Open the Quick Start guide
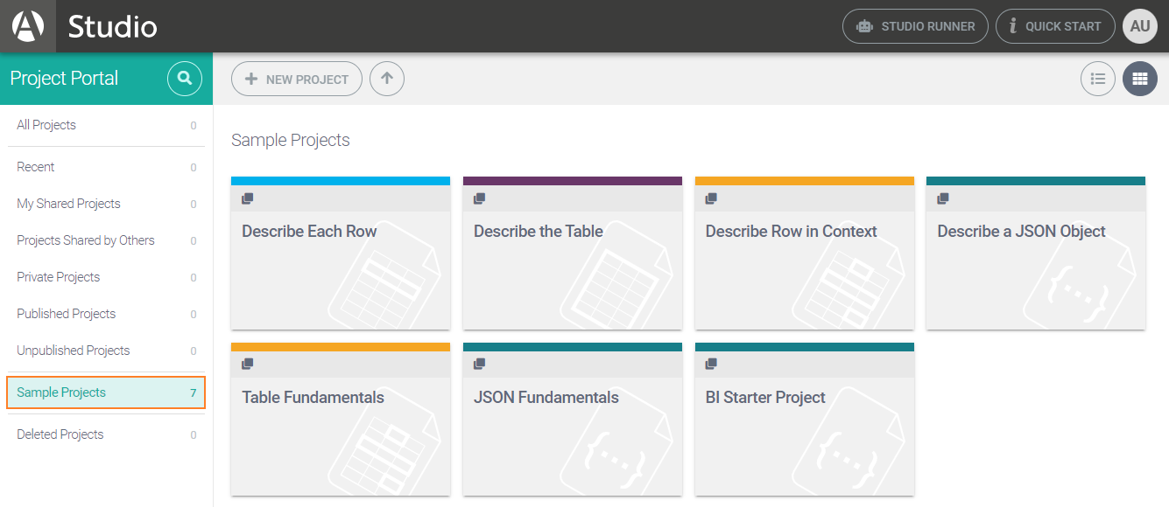The width and height of the screenshot is (1169, 507). (x=1054, y=26)
